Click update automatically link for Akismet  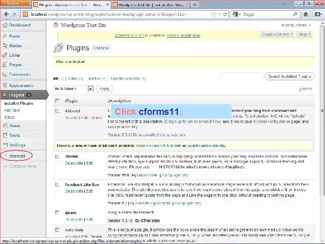(207, 146)
